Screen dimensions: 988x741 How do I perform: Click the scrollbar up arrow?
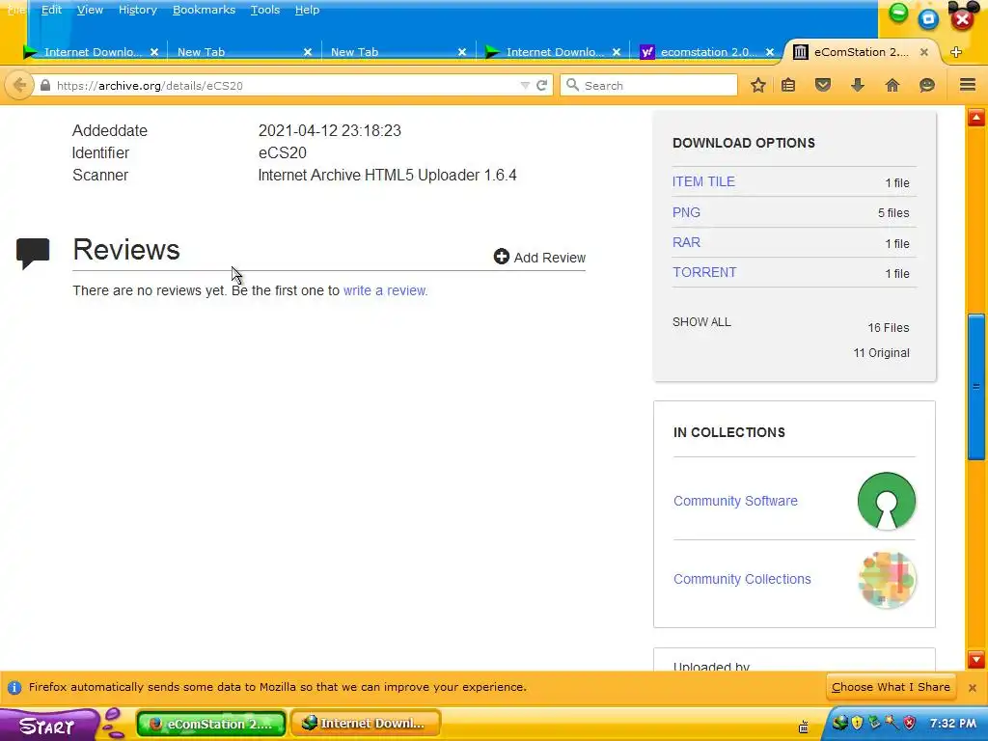point(976,117)
